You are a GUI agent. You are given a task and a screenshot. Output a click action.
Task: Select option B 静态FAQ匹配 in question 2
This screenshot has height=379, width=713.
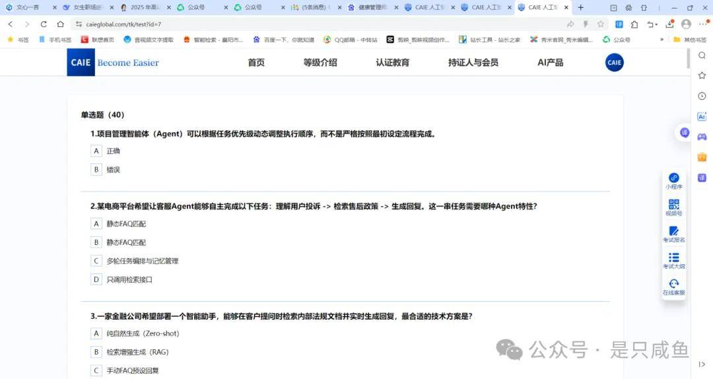pyautogui.click(x=118, y=242)
